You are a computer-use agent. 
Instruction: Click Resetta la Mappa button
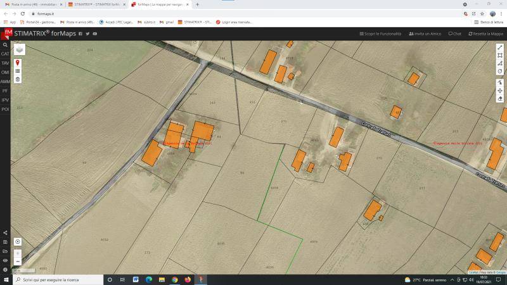point(485,34)
